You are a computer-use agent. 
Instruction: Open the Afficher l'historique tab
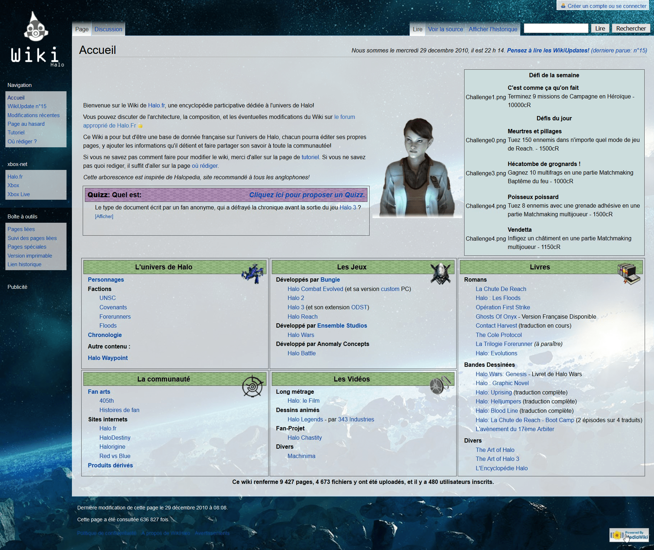pyautogui.click(x=493, y=29)
